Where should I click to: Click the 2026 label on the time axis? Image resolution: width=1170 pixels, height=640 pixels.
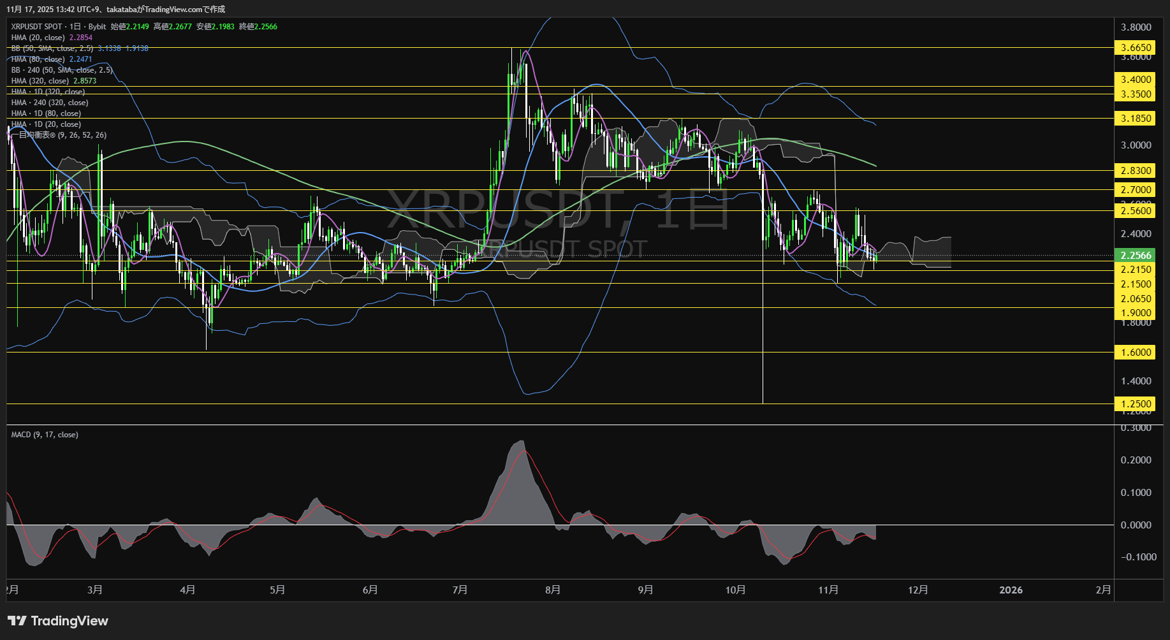1012,590
